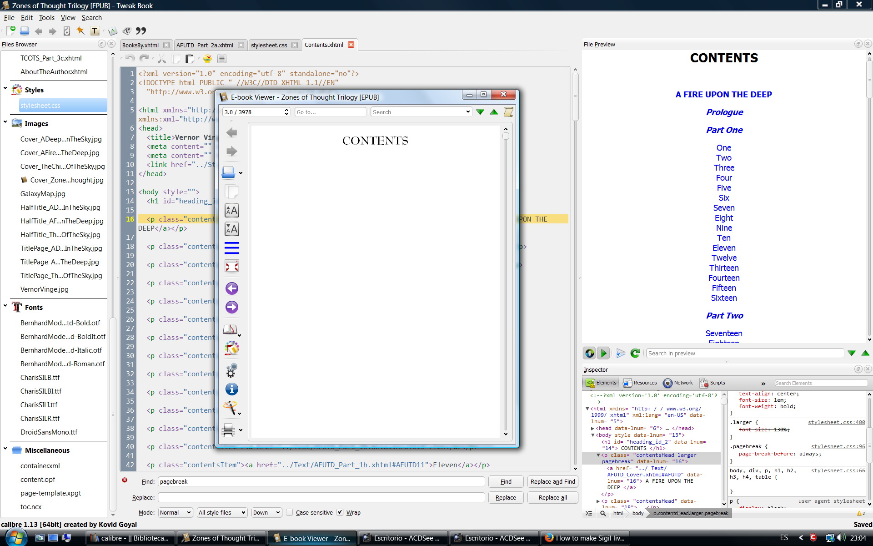Enable Case sensitive checkbox
This screenshot has width=873, height=546.
tap(290, 512)
